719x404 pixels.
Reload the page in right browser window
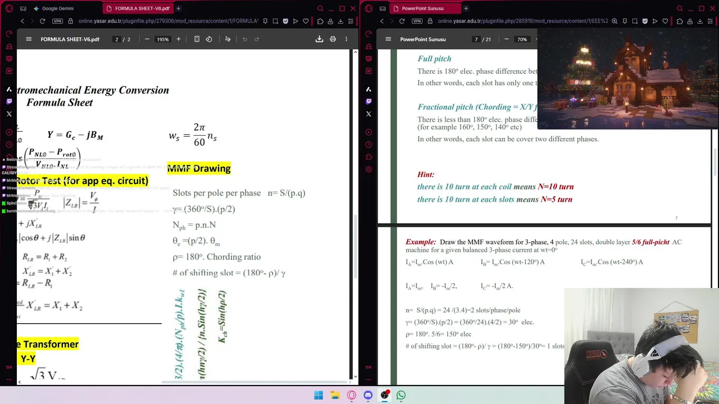[x=402, y=21]
